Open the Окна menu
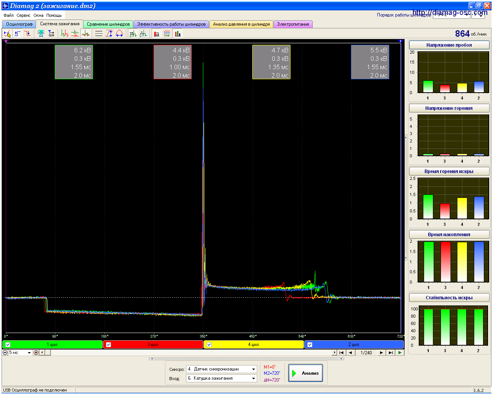Screen dimensions: 493x395 pos(38,15)
